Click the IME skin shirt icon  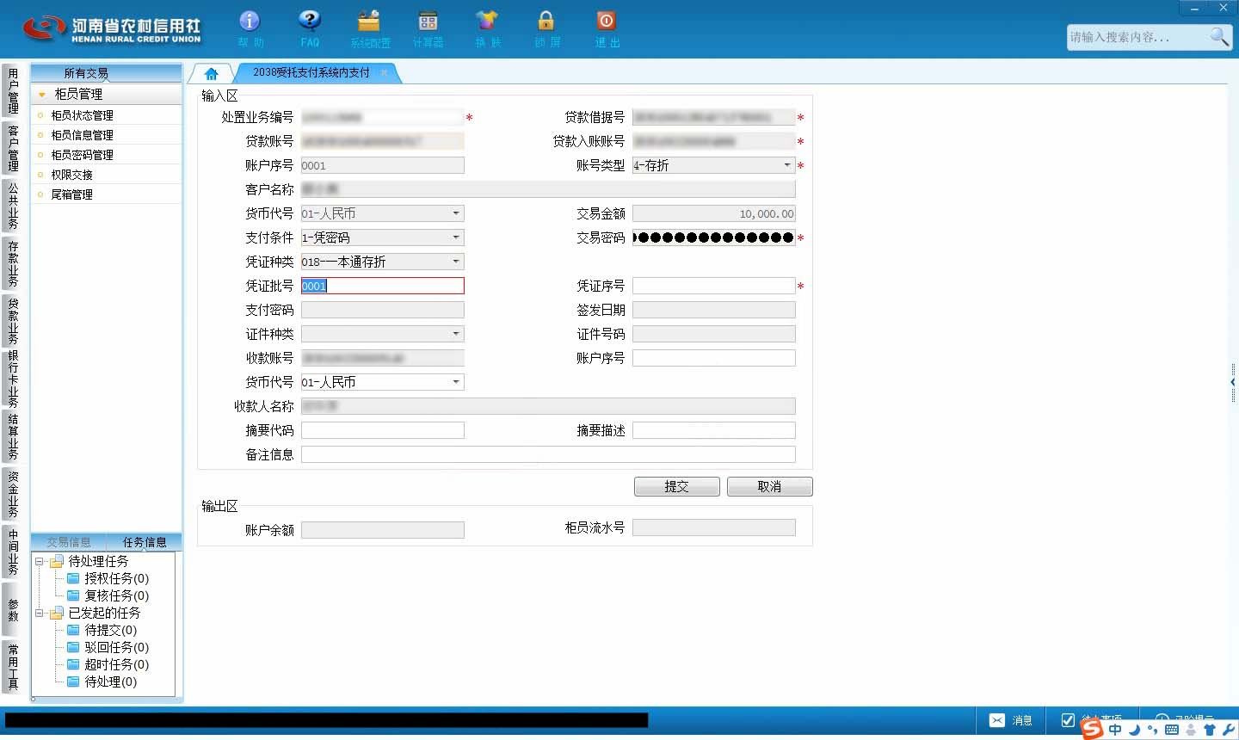[1209, 730]
